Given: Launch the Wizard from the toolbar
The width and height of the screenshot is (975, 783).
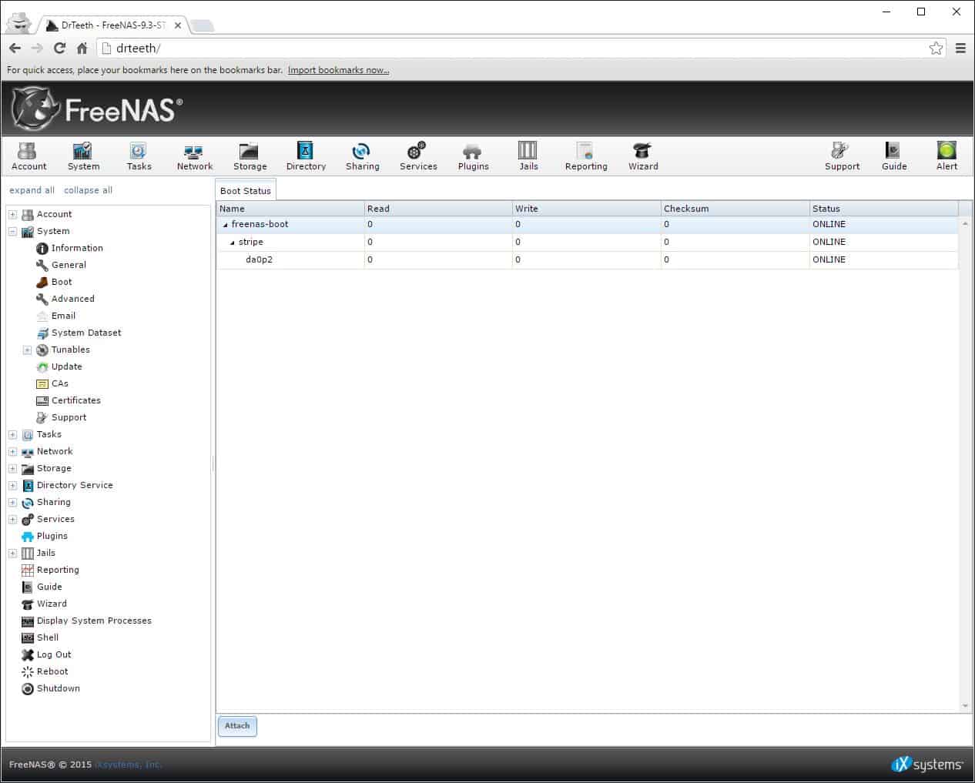Looking at the screenshot, I should point(643,156).
